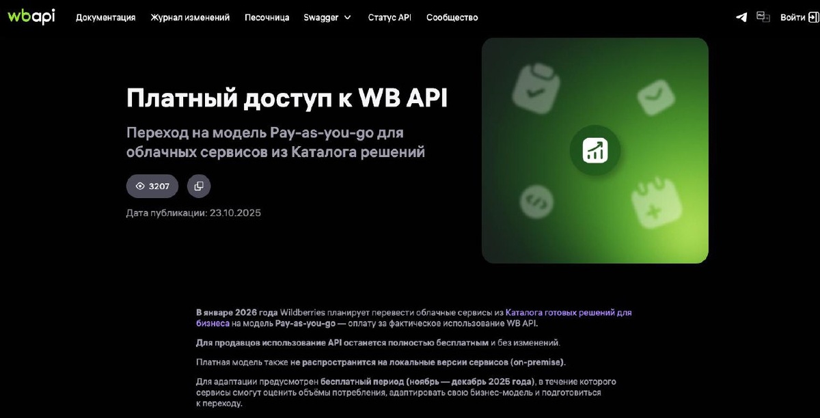Click the language translation icon
This screenshot has height=418, width=820.
coord(763,17)
